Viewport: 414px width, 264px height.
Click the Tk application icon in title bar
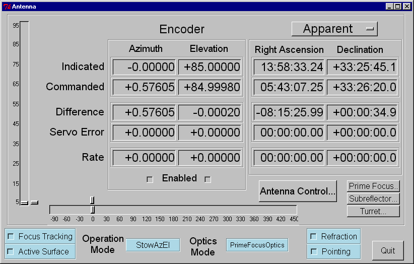pyautogui.click(x=7, y=7)
